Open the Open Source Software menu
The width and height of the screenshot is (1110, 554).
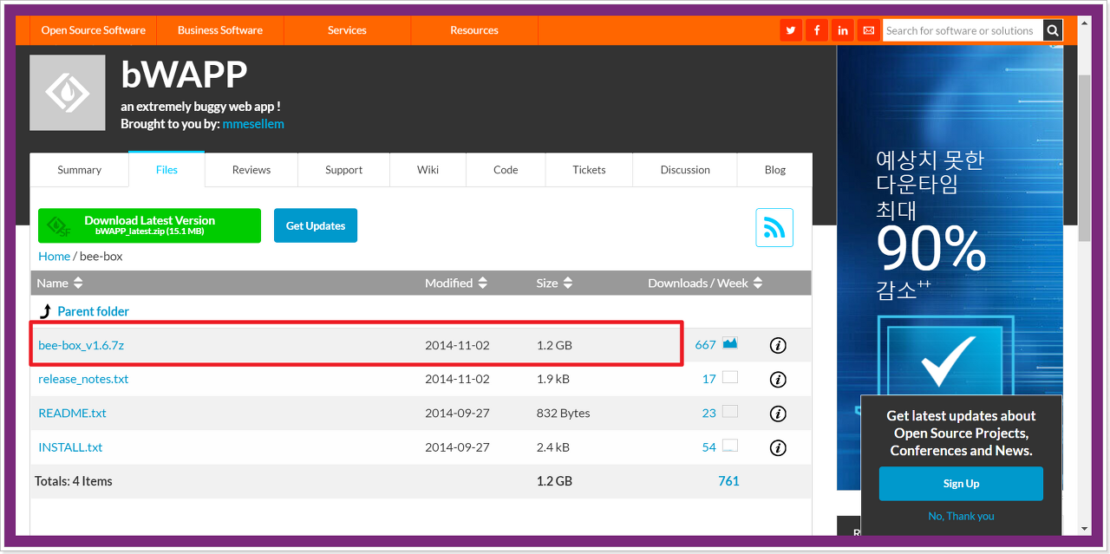(x=94, y=30)
